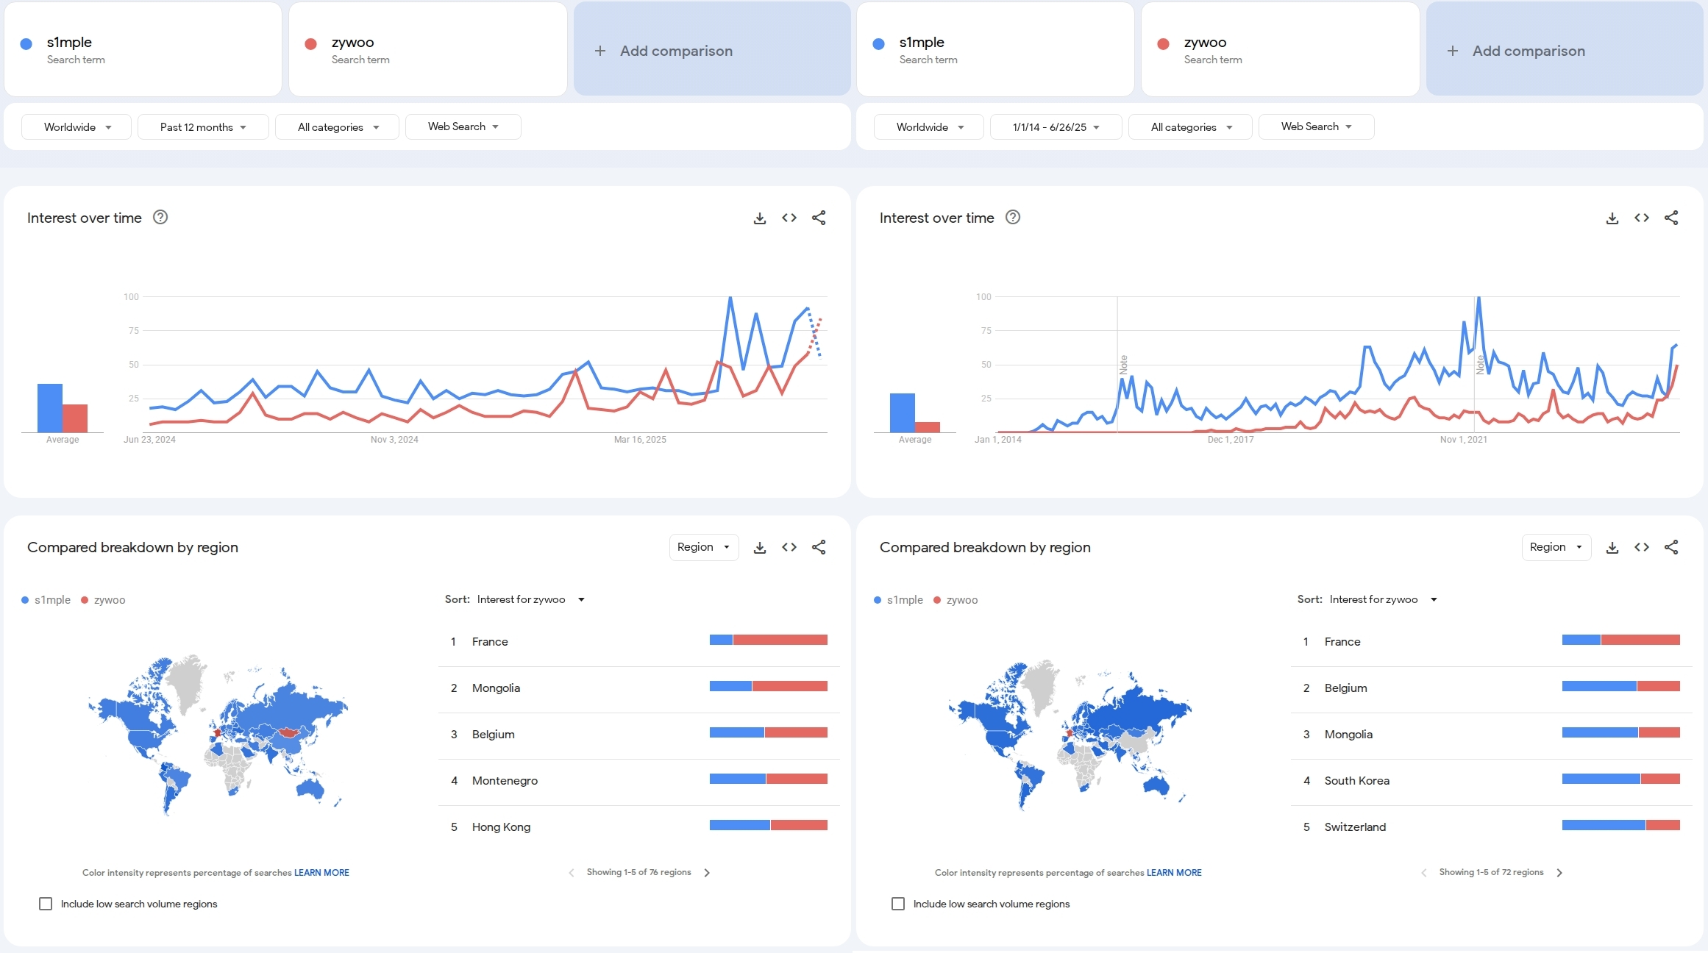The image size is (1708, 953).
Task: Select Belgium in right region list
Action: pyautogui.click(x=1491, y=688)
